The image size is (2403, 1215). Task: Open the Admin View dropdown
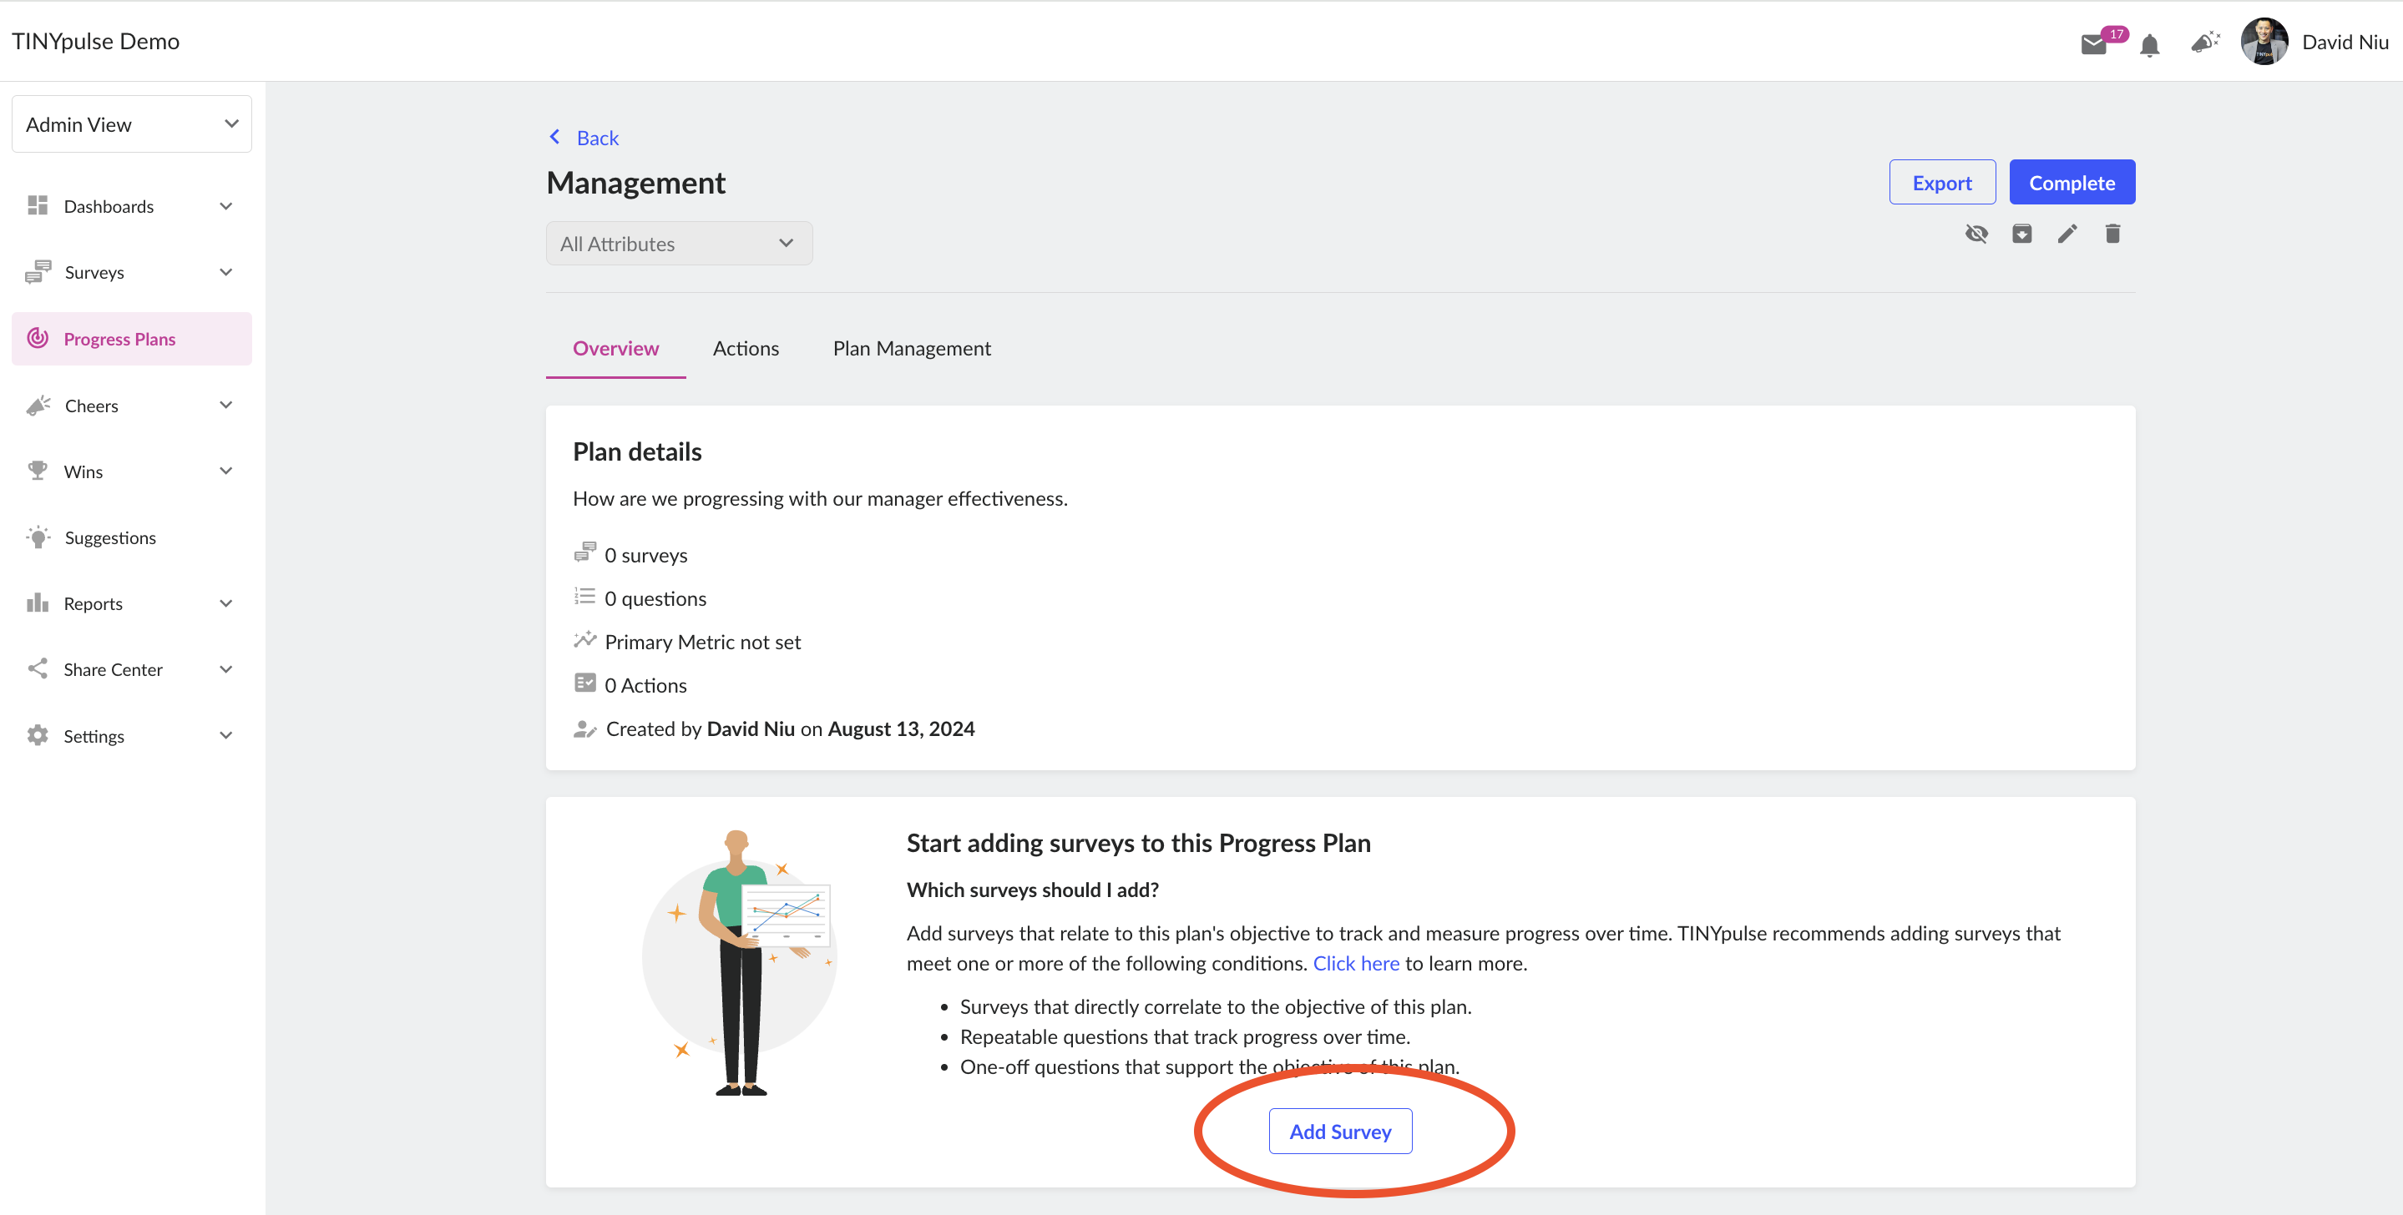pos(132,124)
